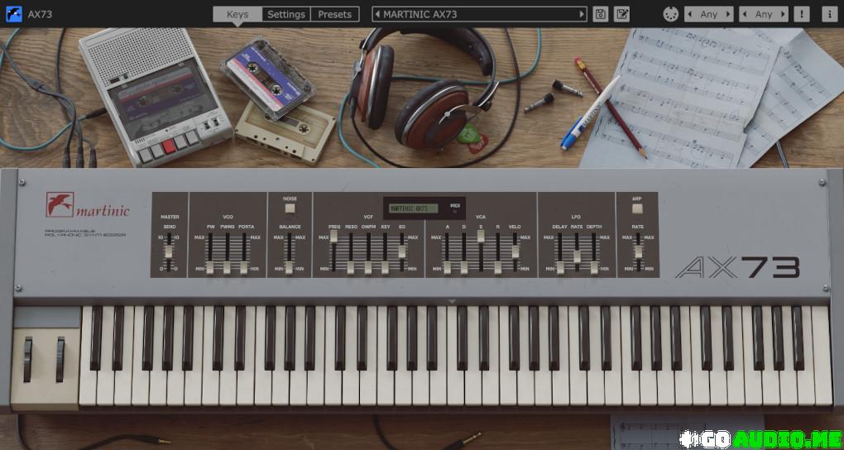The width and height of the screenshot is (844, 450).
Task: Decrease first MIDI 'Any' selector with left arrow
Action: tap(689, 15)
